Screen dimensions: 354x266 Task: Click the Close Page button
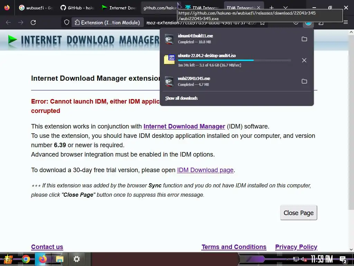point(298,213)
